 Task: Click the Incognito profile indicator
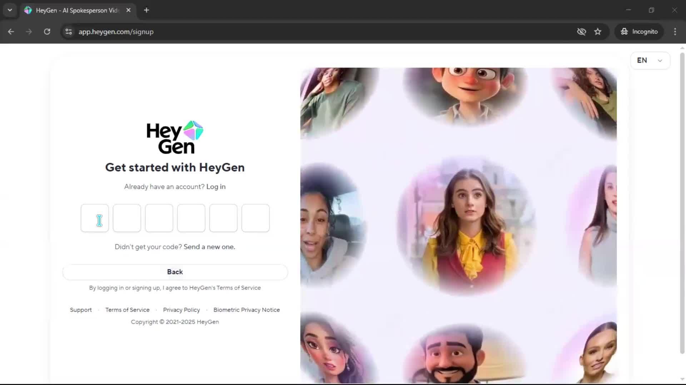coord(639,32)
